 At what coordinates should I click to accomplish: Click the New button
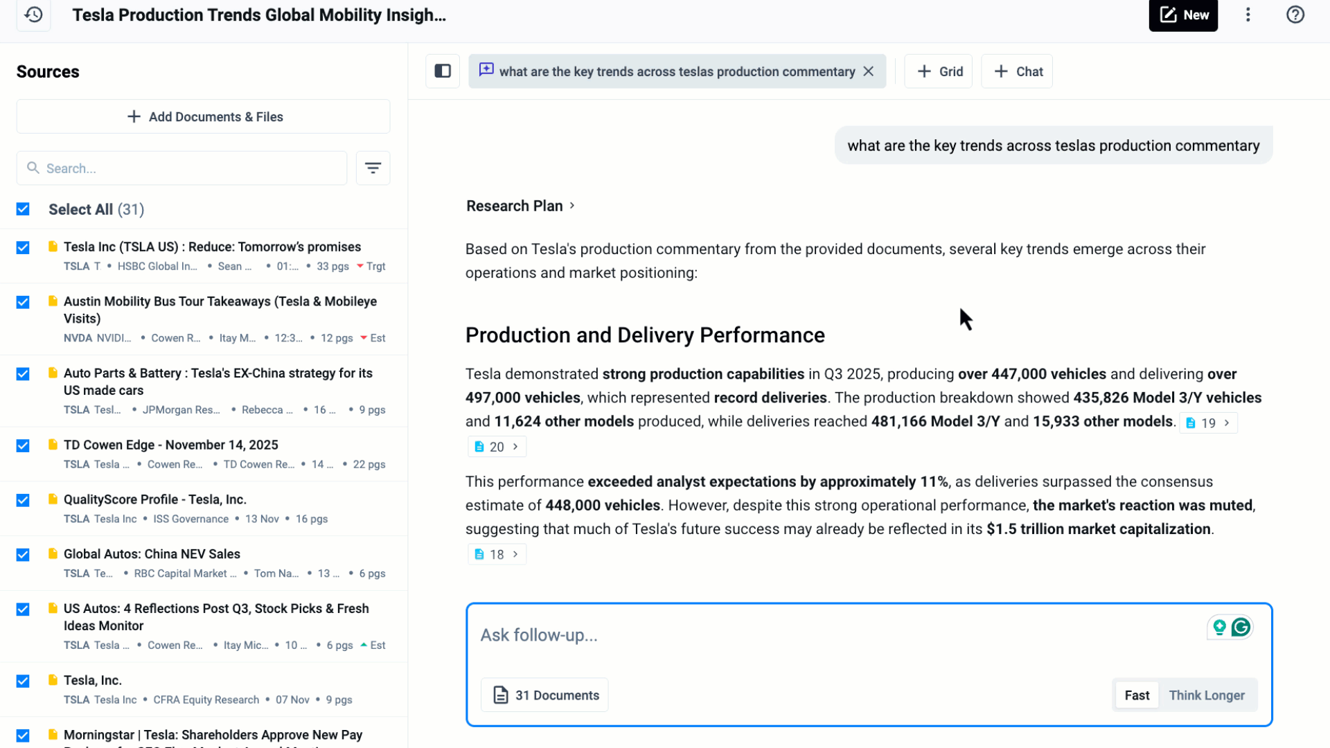1183,15
